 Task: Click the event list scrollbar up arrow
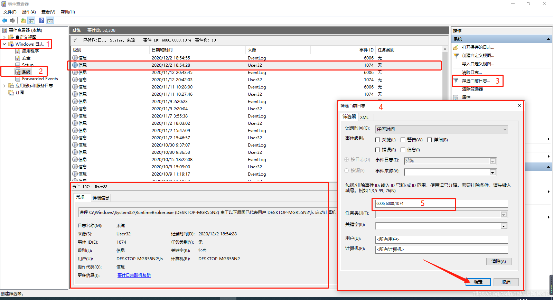445,49
